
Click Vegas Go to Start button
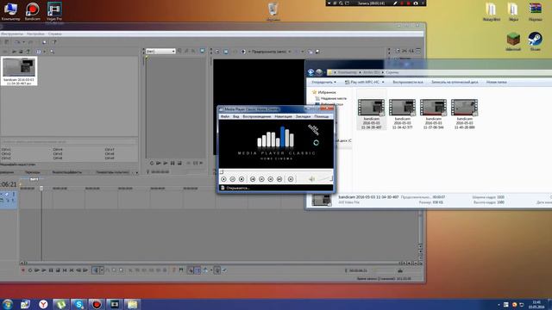pos(65,270)
